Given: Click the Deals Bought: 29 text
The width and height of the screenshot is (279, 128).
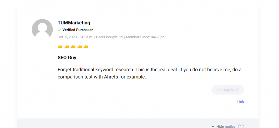Looking at the screenshot, I should (109, 37).
